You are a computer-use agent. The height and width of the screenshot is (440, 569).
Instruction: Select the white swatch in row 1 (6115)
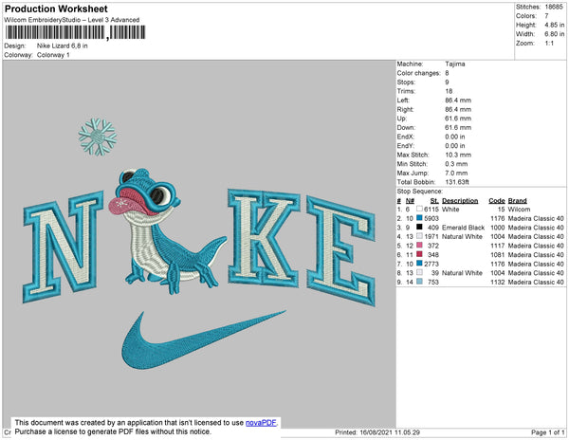click(419, 209)
